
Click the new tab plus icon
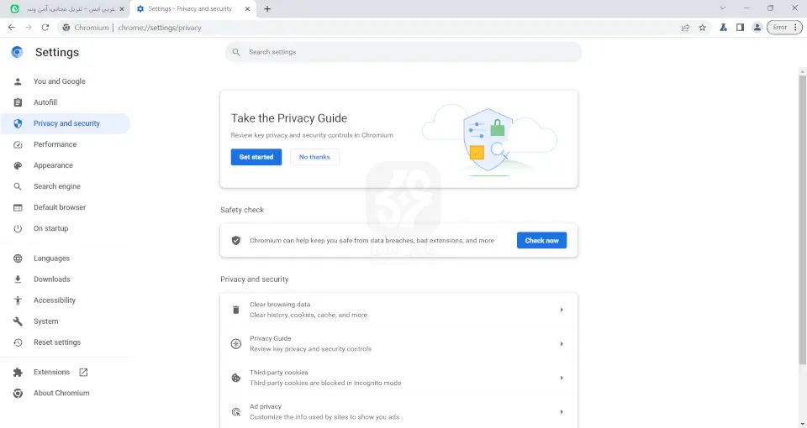(267, 8)
